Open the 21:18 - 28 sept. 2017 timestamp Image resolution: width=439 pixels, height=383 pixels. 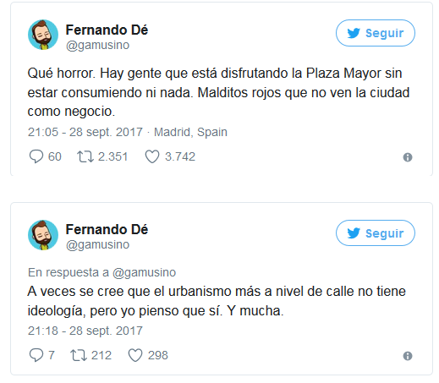coord(85,331)
